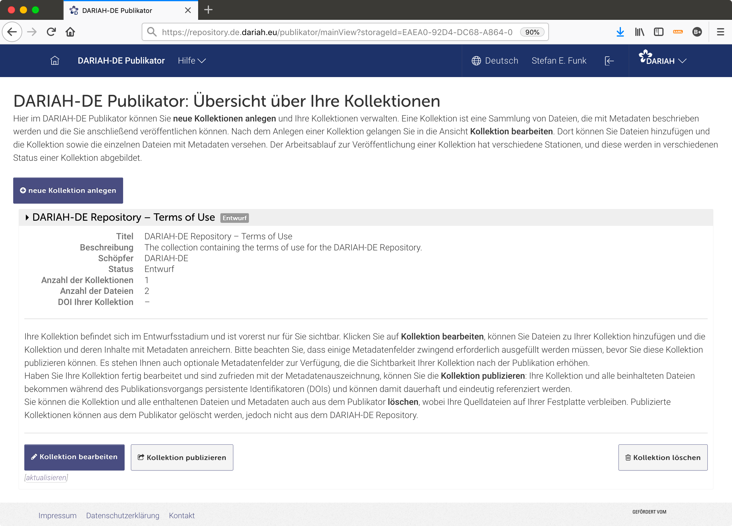The height and width of the screenshot is (526, 732).
Task: Click the aktualisieren link below Kollektion bearbeiten
Action: click(46, 478)
